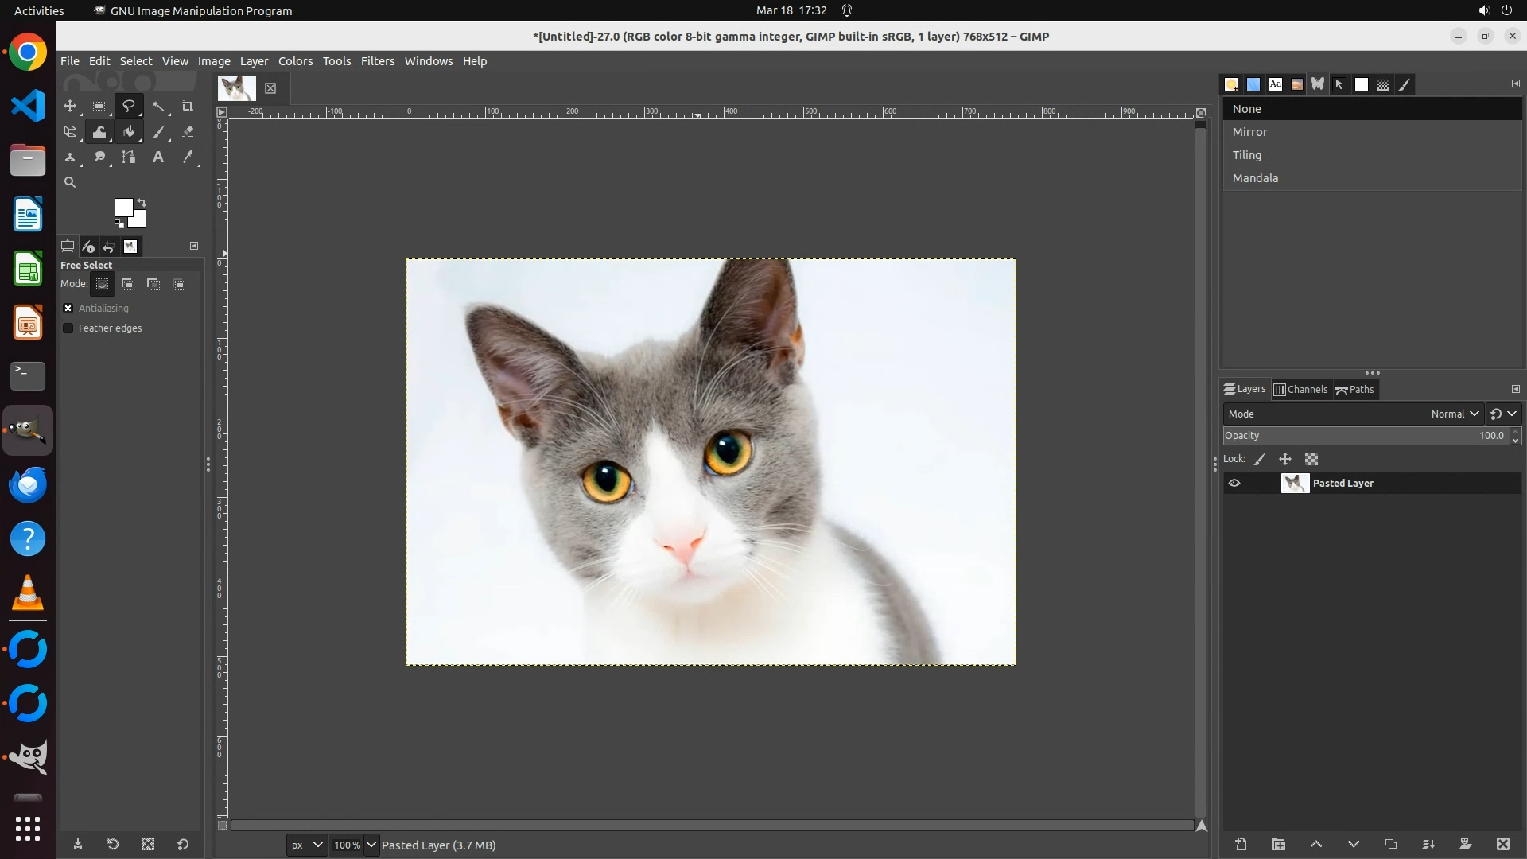1527x859 pixels.
Task: Click the Move tool
Action: 70,106
